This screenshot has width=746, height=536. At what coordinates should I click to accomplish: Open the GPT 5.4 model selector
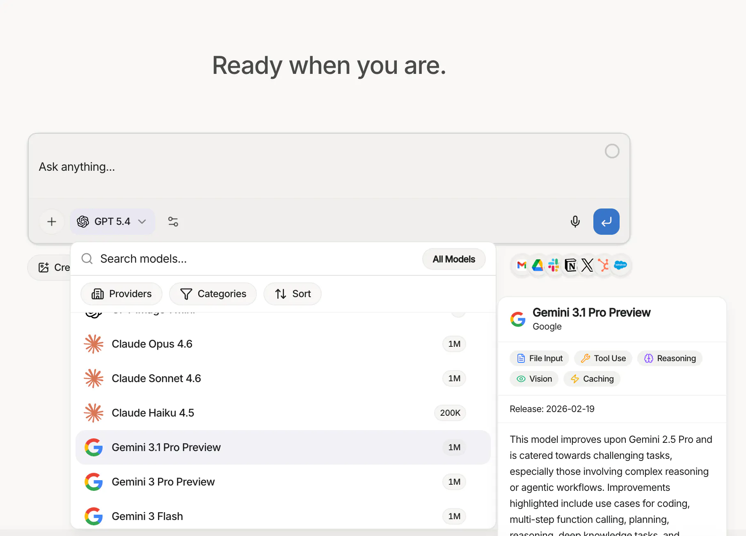(112, 222)
